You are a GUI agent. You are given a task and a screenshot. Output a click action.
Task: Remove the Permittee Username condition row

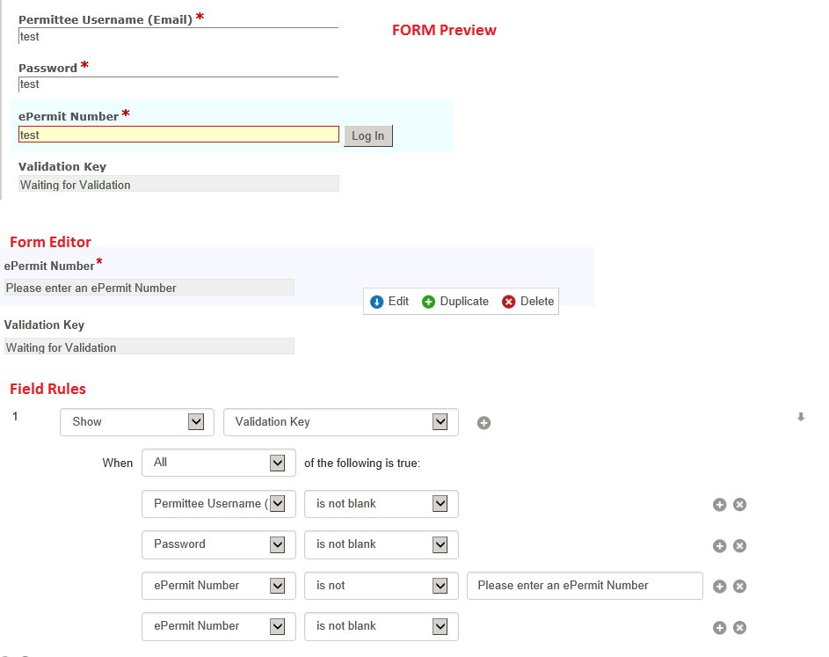point(740,505)
